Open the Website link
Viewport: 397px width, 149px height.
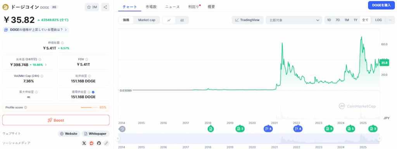69,133
